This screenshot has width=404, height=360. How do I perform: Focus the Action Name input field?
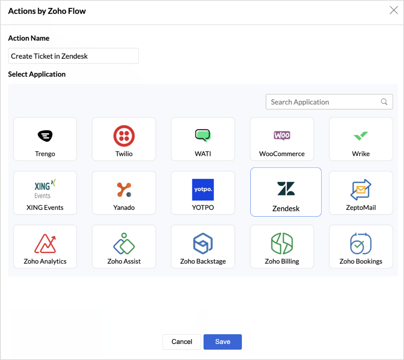pyautogui.click(x=73, y=56)
